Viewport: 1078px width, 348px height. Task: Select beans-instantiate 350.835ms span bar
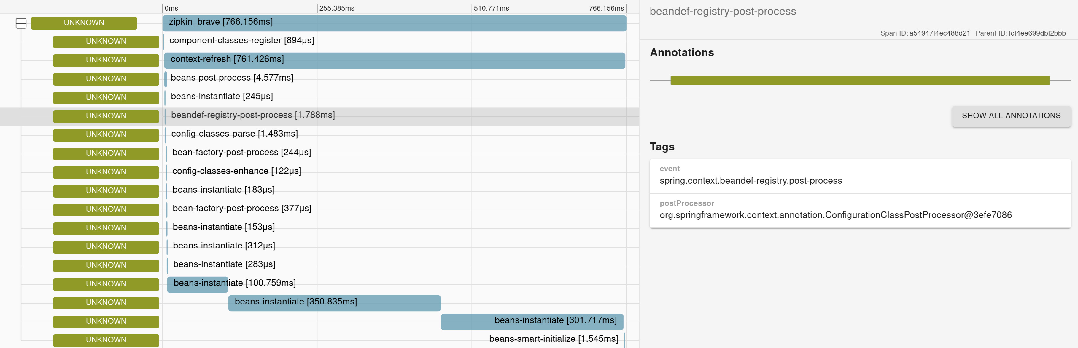point(334,303)
